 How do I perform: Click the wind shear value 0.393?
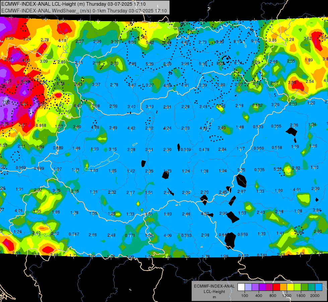coord(186,235)
